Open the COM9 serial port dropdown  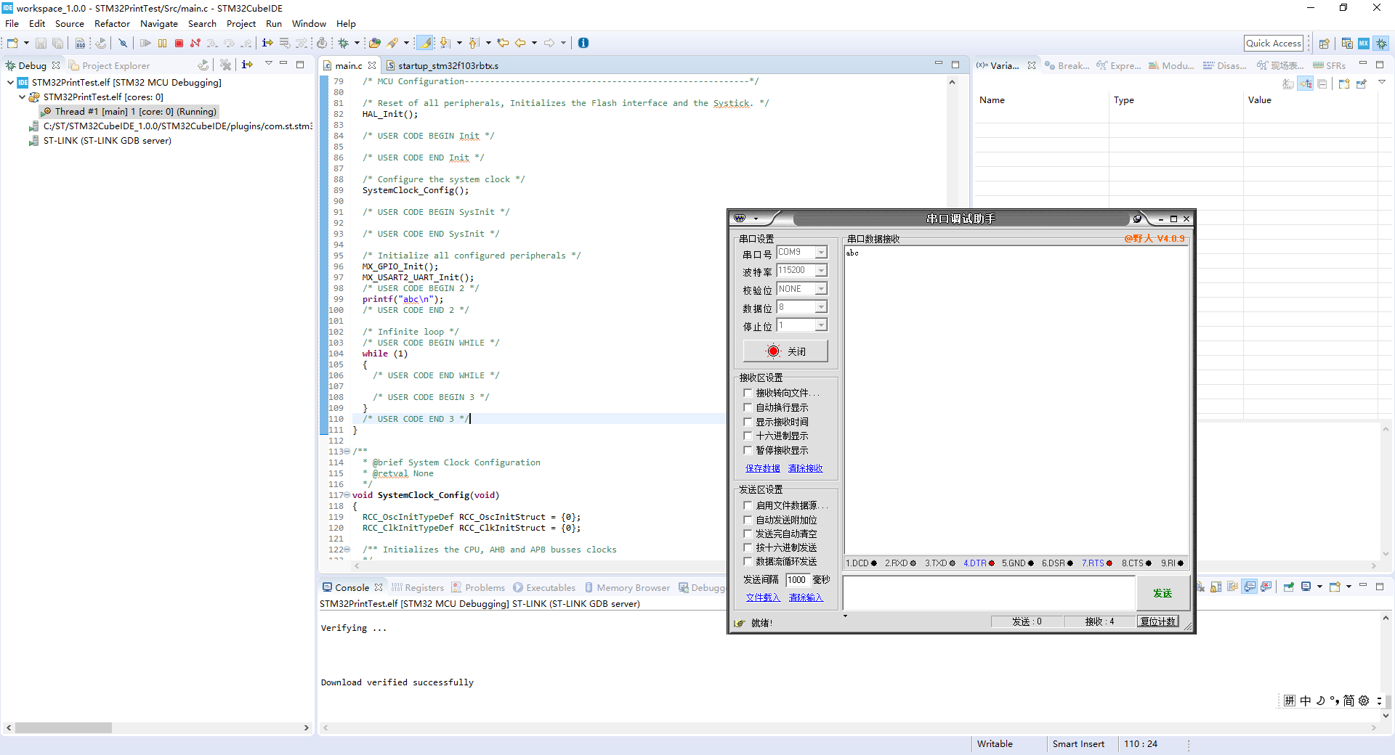point(821,253)
